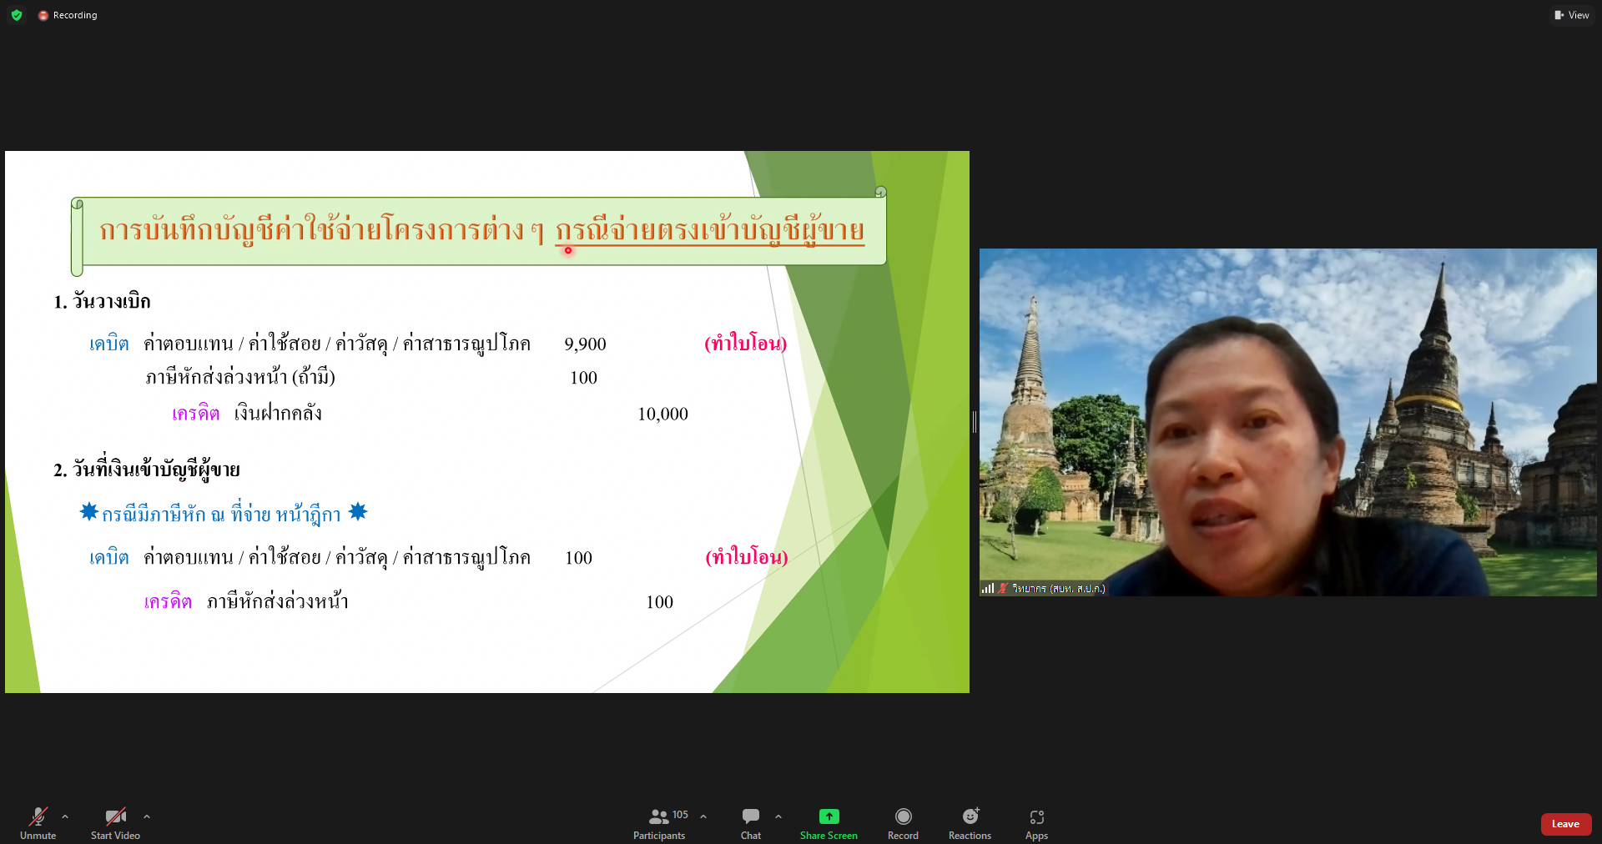The height and width of the screenshot is (844, 1602).
Task: Click participant count 105
Action: pos(680,815)
